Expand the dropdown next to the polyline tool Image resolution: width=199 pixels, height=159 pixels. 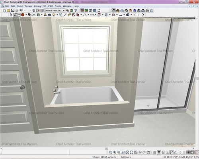click(x=88, y=15)
